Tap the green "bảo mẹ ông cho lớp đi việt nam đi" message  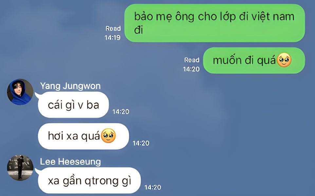point(214,23)
